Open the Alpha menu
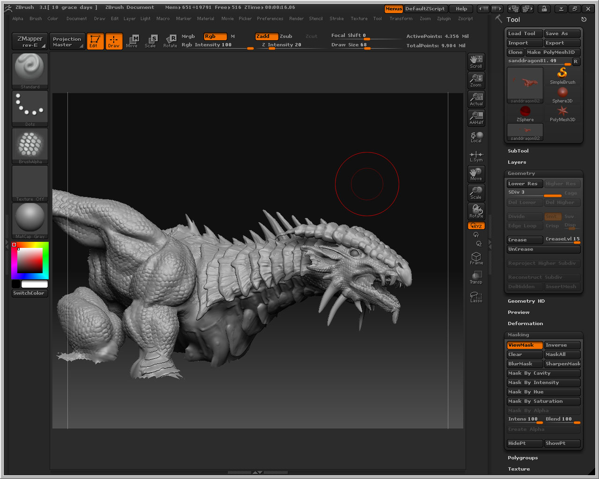 [x=18, y=19]
